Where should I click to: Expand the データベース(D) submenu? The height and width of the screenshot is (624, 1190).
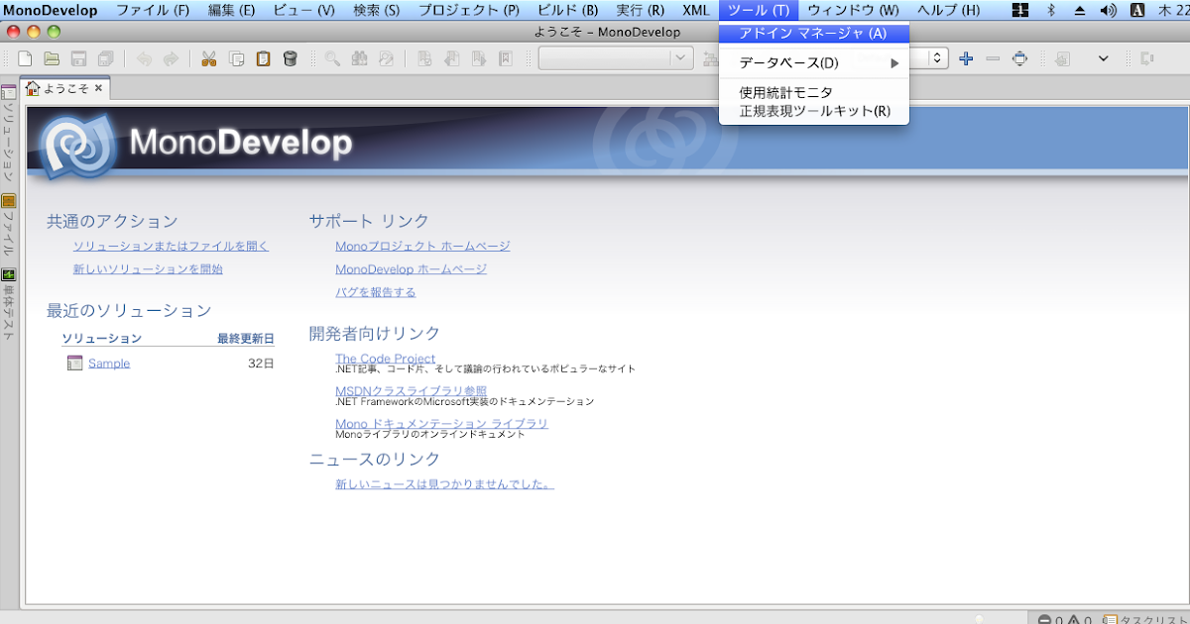[814, 63]
